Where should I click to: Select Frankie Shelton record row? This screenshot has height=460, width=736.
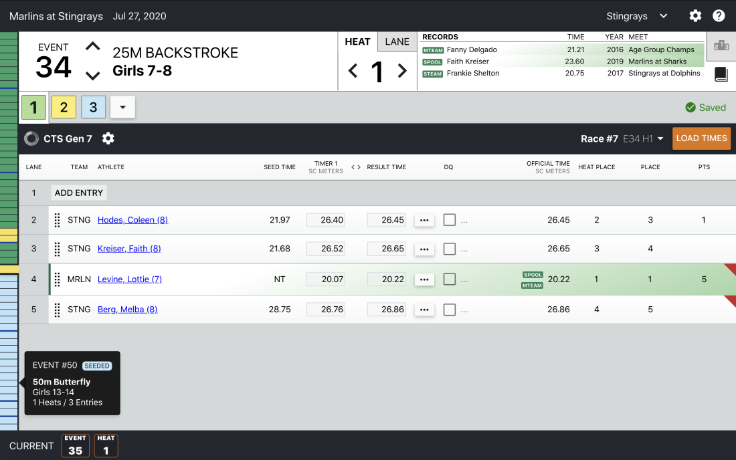(562, 73)
